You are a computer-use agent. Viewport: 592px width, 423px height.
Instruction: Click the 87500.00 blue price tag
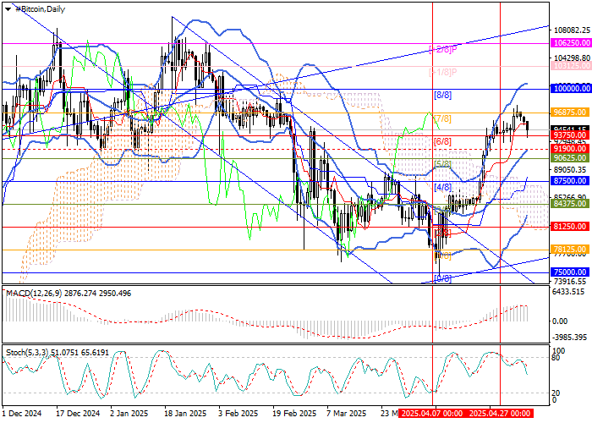pyautogui.click(x=567, y=181)
